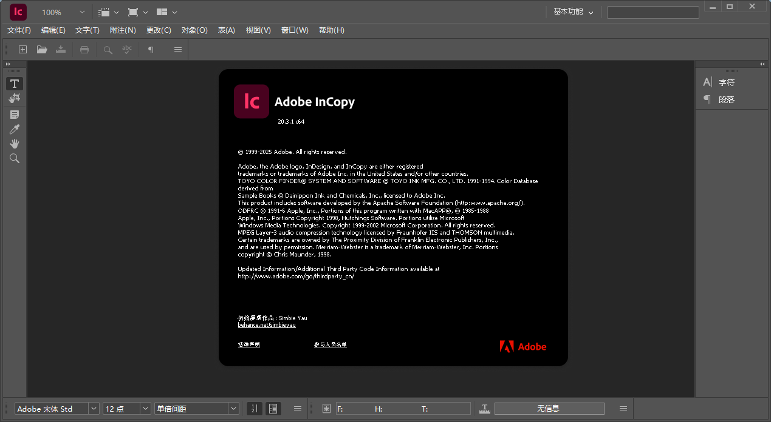Click the Print icon
The image size is (771, 422).
pyautogui.click(x=84, y=50)
